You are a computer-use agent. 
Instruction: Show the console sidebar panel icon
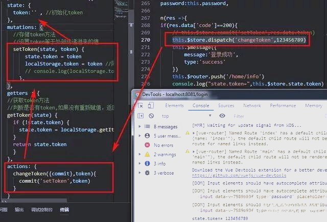pos(141,116)
